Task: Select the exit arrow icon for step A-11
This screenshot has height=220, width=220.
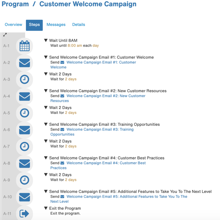Action: point(24,213)
